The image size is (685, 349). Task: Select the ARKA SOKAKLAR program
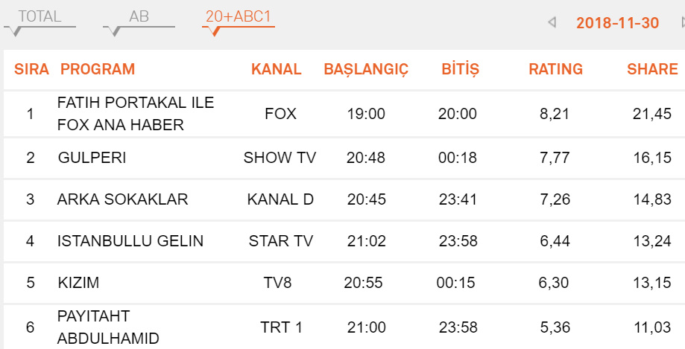(123, 199)
